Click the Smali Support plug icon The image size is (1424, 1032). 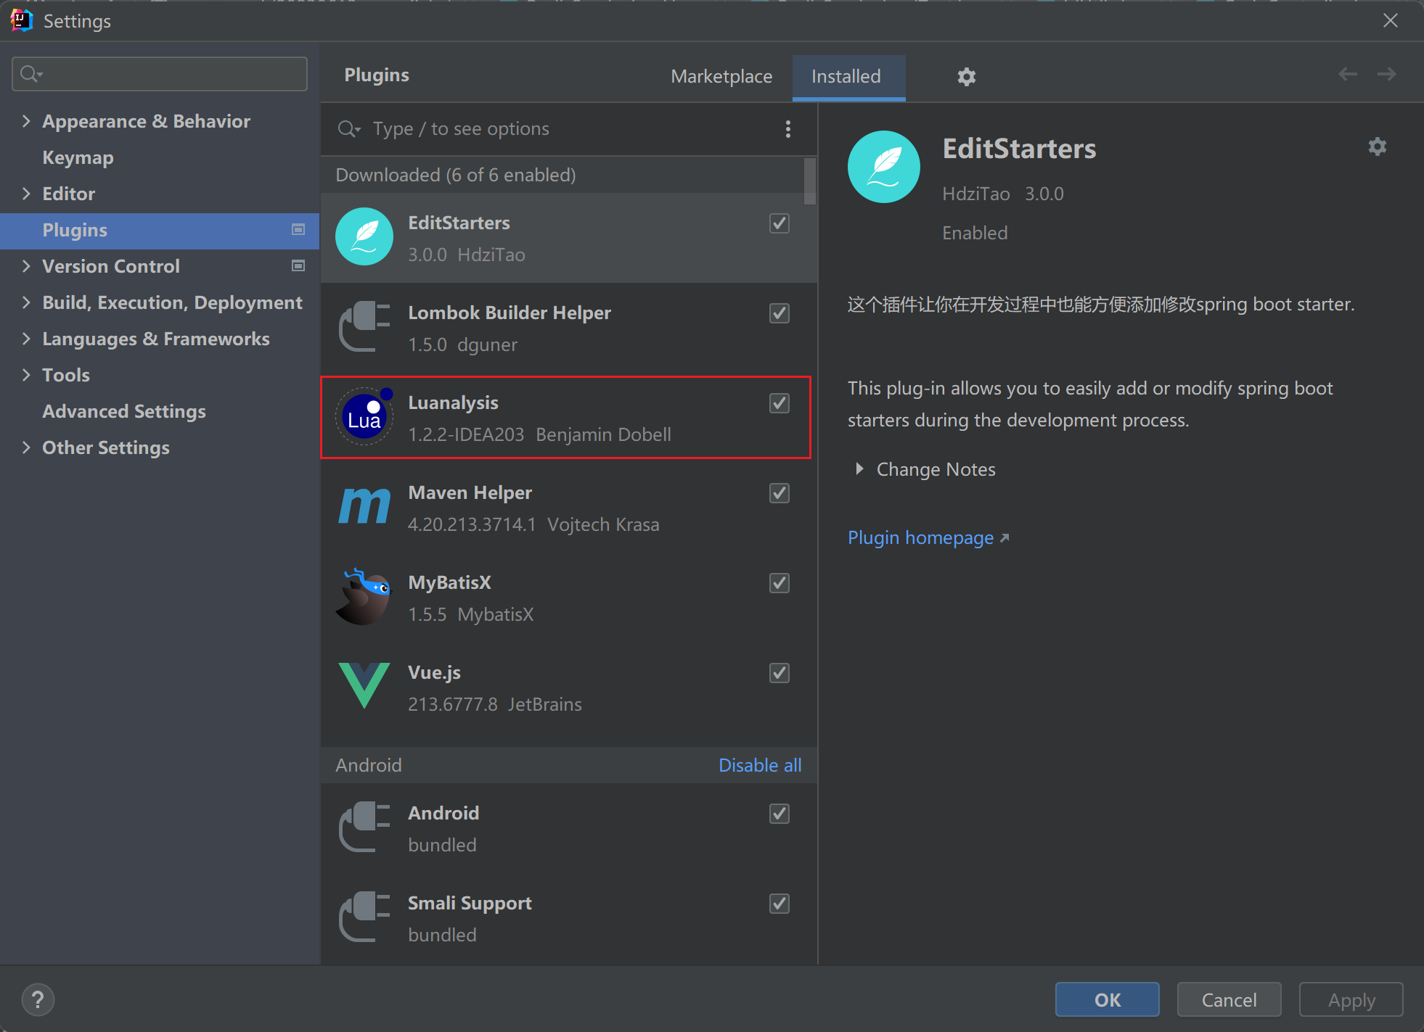point(364,917)
